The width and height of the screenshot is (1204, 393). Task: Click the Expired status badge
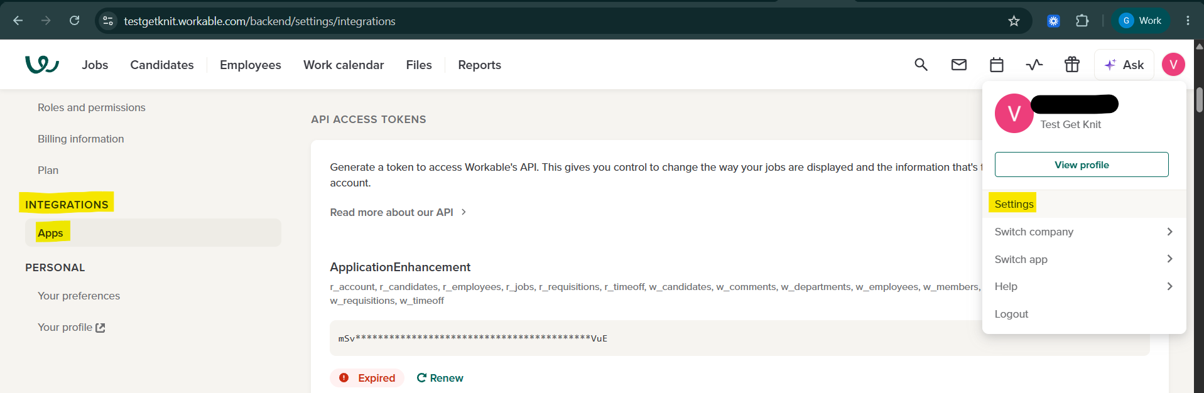[x=367, y=378]
